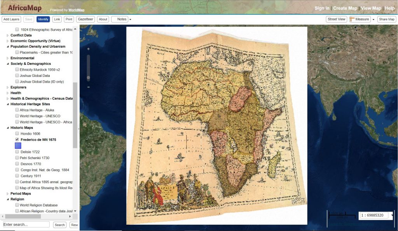Click the Measure ruler icon
Viewport: 398px width, 231px height.
[x=352, y=19]
